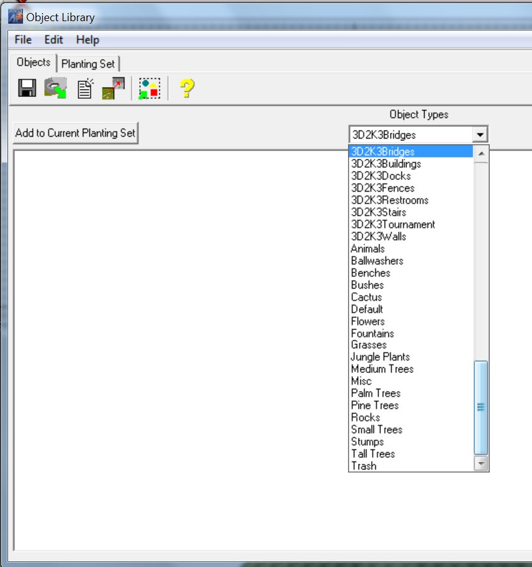Viewport: 532px width, 567px height.
Task: Click the list scrollbar up arrow
Action: coord(481,153)
